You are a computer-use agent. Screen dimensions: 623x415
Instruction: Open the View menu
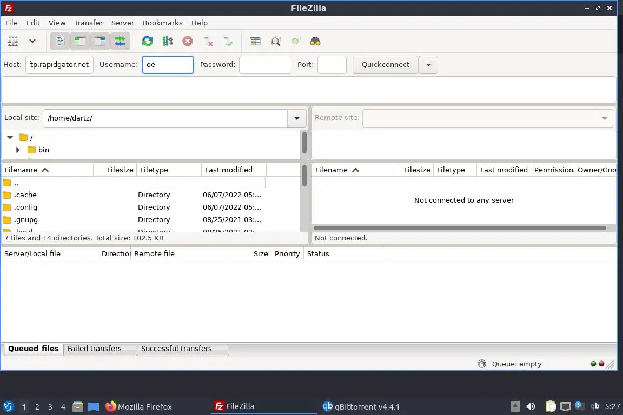tap(57, 23)
